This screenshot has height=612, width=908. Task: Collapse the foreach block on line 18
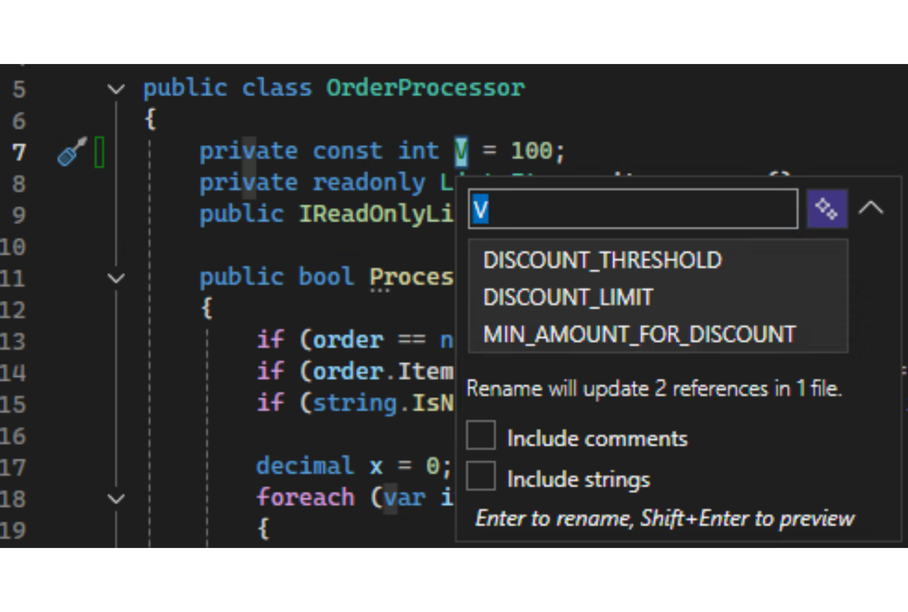[116, 499]
